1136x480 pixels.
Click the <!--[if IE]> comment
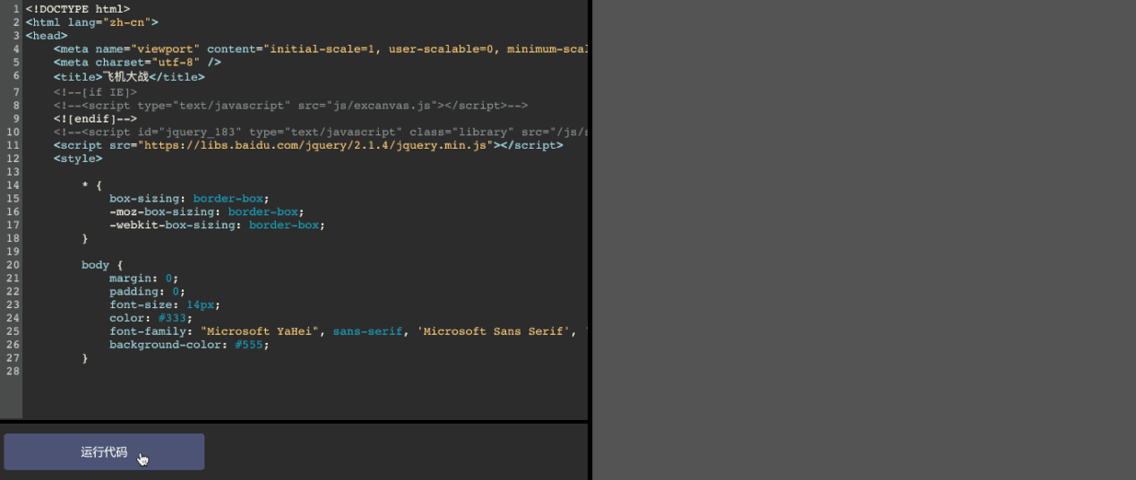[95, 91]
